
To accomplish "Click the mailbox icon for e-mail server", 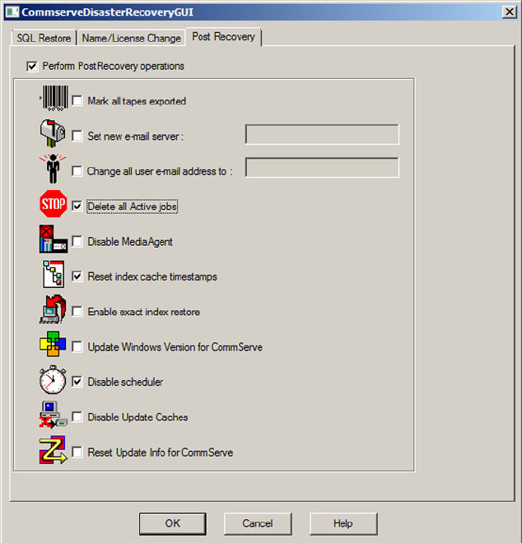I will 53,133.
